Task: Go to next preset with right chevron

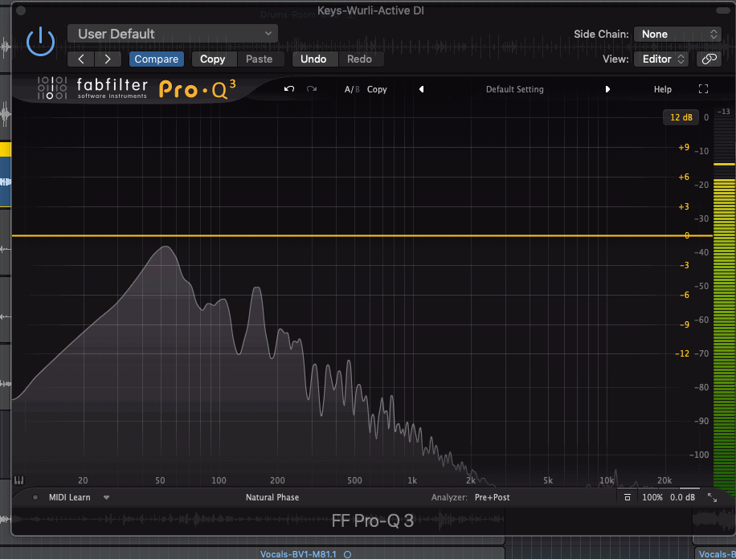Action: pyautogui.click(x=108, y=59)
